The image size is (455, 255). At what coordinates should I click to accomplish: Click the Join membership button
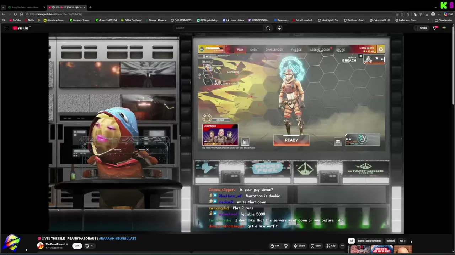[77, 246]
